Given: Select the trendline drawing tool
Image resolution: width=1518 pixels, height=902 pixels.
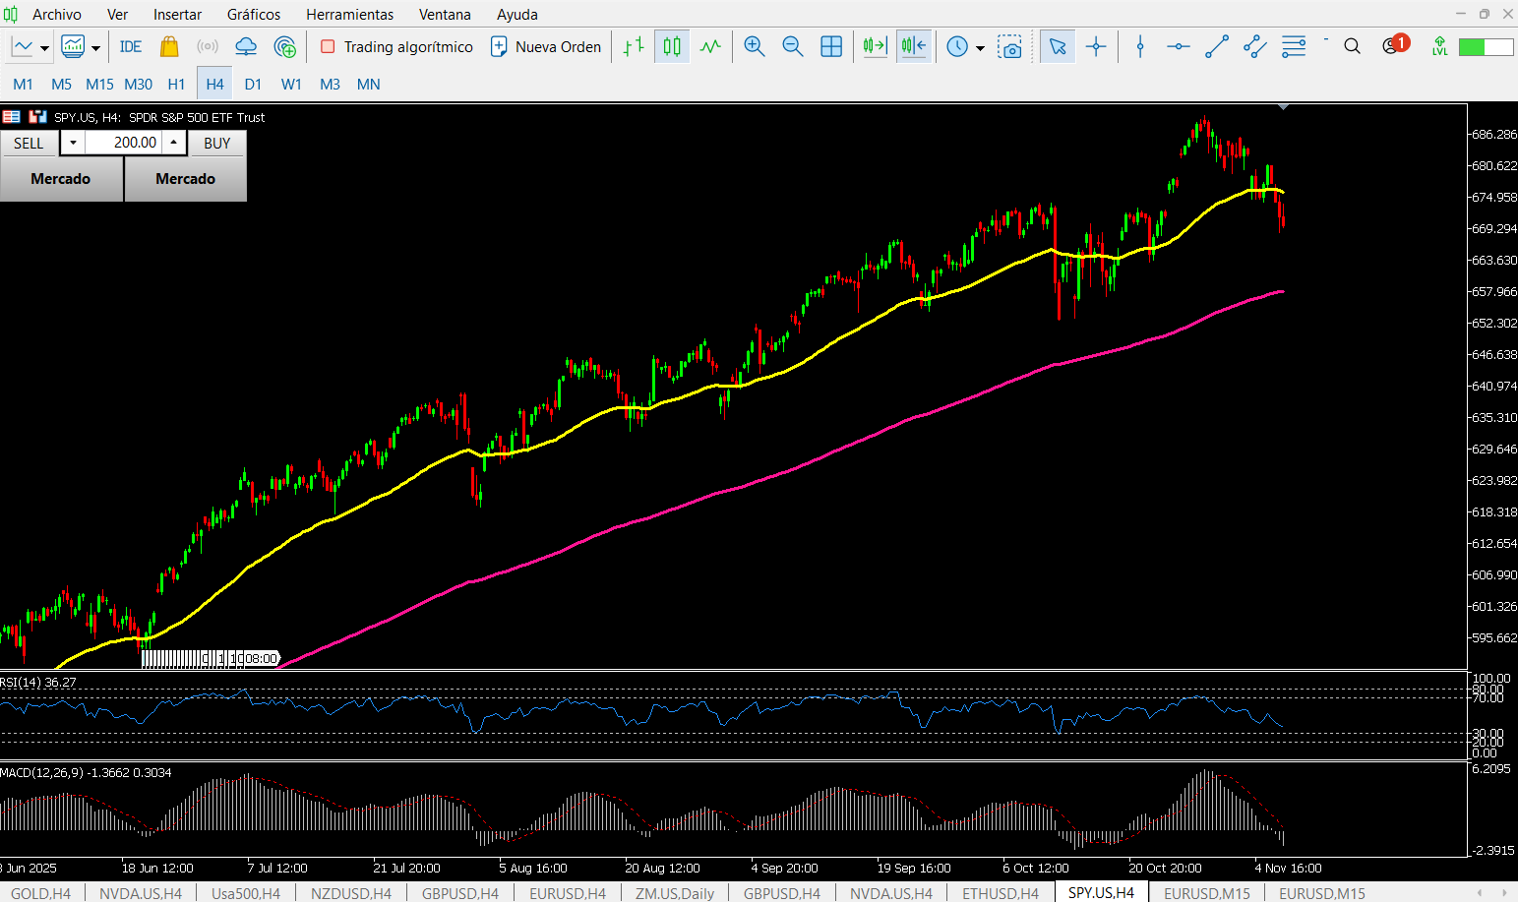Looking at the screenshot, I should point(1216,46).
